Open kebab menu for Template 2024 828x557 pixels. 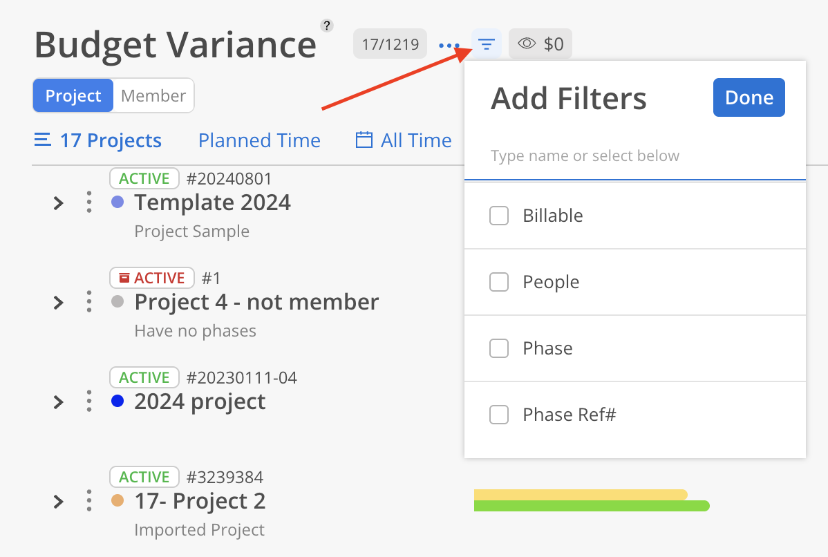coord(89,202)
